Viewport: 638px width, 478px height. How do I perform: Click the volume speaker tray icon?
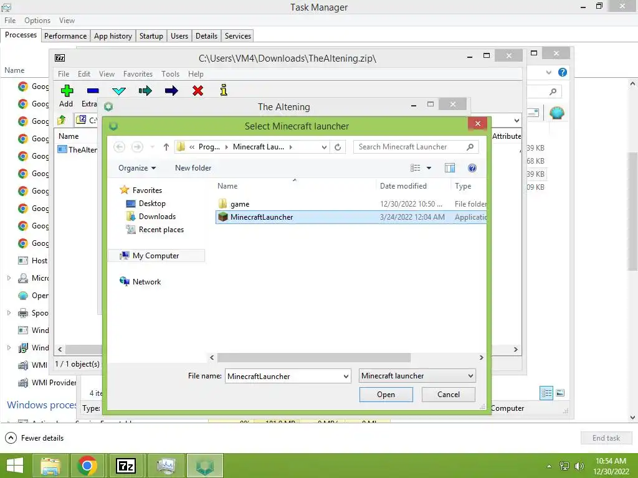579,466
